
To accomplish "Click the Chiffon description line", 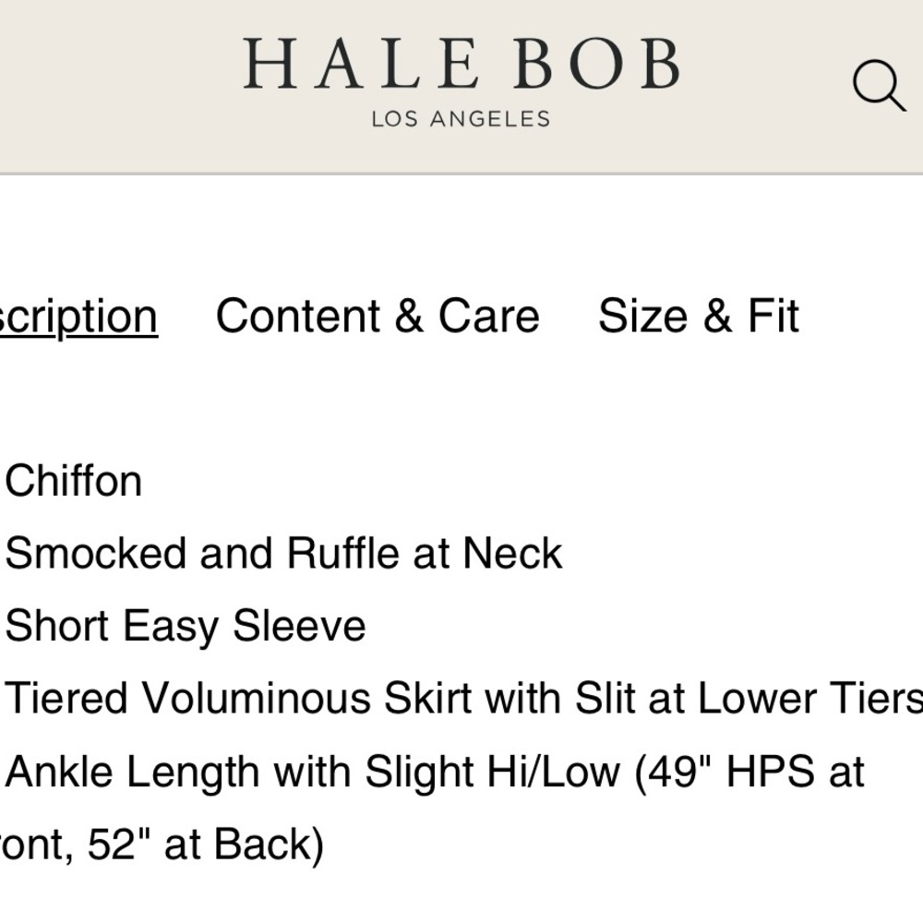I will [74, 481].
